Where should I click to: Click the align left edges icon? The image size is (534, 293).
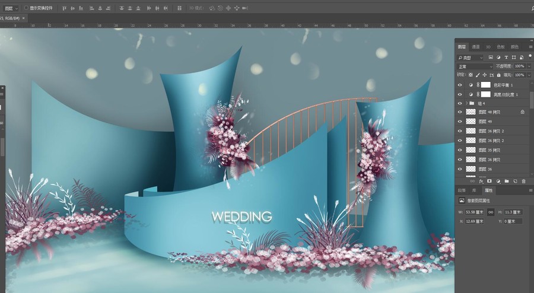tap(91, 8)
